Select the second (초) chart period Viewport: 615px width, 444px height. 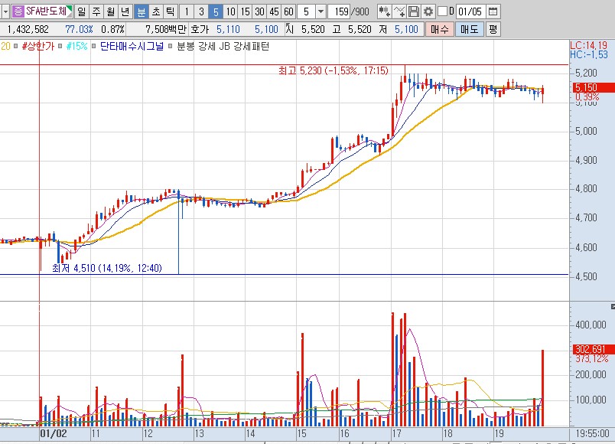pos(156,11)
